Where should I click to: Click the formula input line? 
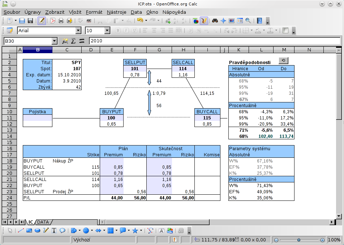[215, 41]
